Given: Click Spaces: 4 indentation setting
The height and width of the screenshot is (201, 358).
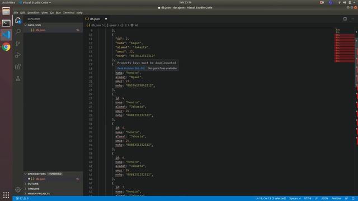Looking at the screenshot, I should click(x=295, y=199).
